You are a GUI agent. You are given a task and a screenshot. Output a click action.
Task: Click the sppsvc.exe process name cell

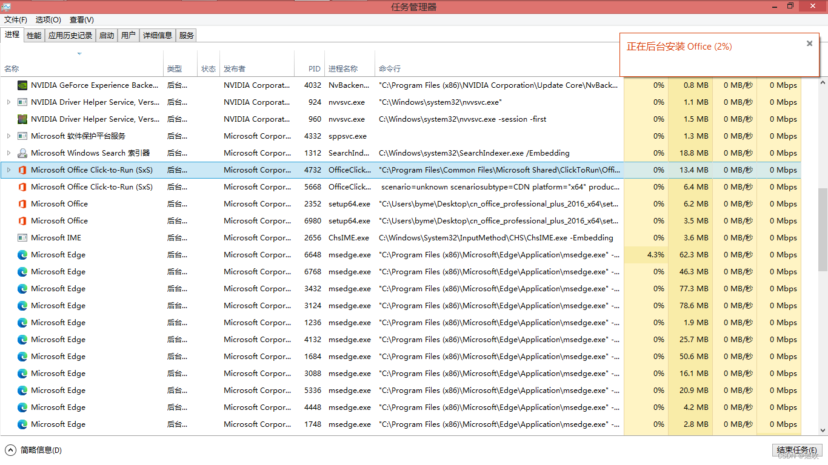coord(350,136)
